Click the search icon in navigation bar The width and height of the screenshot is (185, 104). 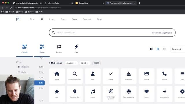pos(42,19)
